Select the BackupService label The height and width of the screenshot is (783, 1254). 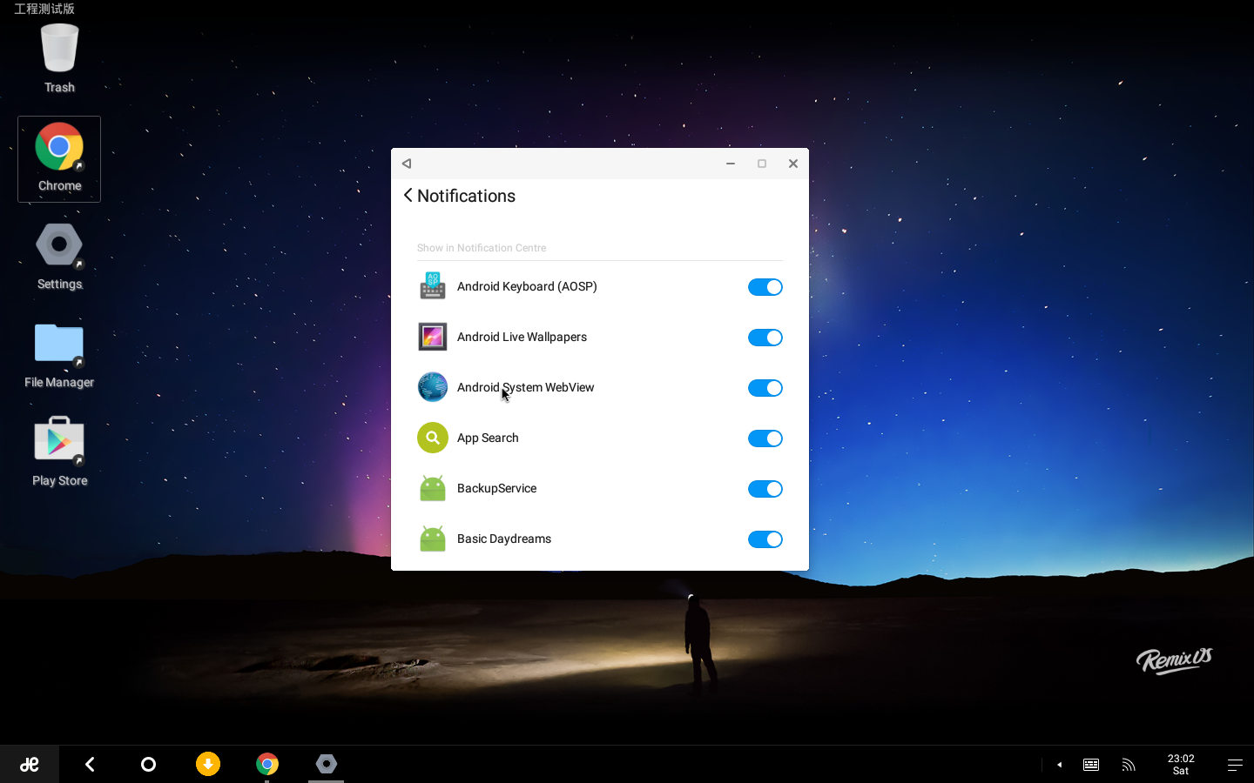click(496, 488)
